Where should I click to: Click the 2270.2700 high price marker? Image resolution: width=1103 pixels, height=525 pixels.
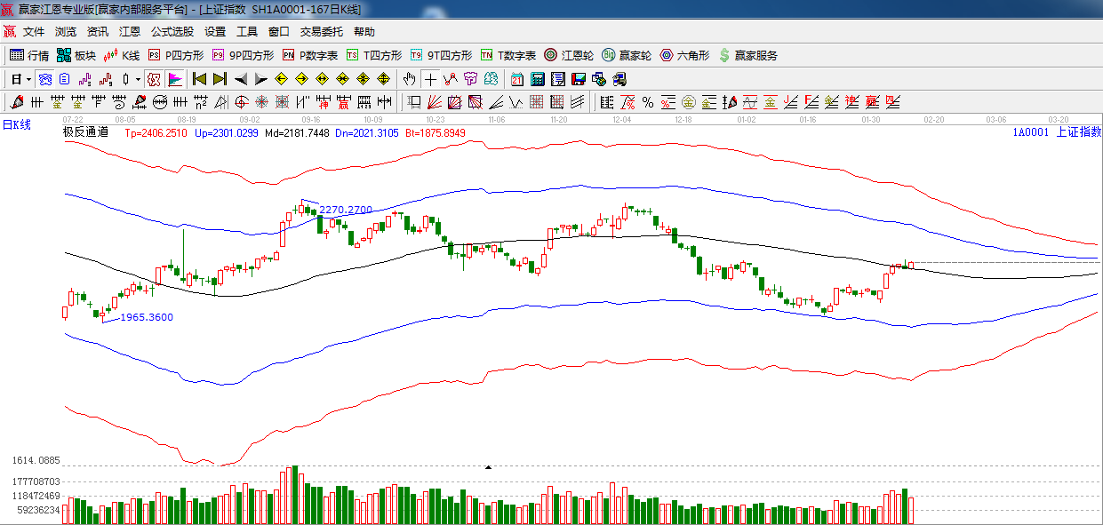[x=345, y=211]
